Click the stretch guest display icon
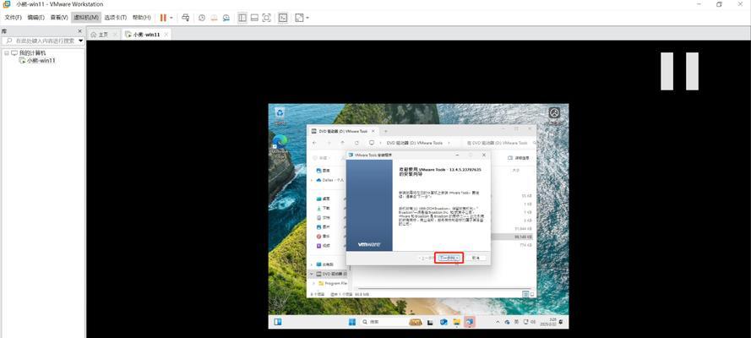 click(299, 18)
